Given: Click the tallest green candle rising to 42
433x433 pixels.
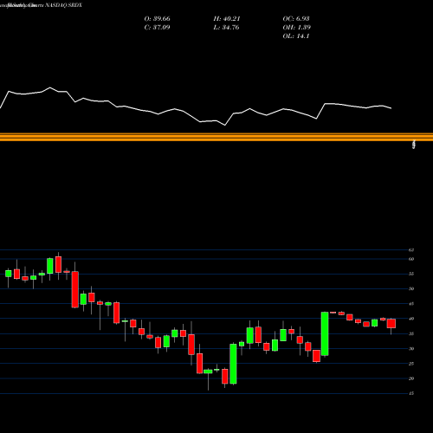Looking at the screenshot, I should pos(325,333).
